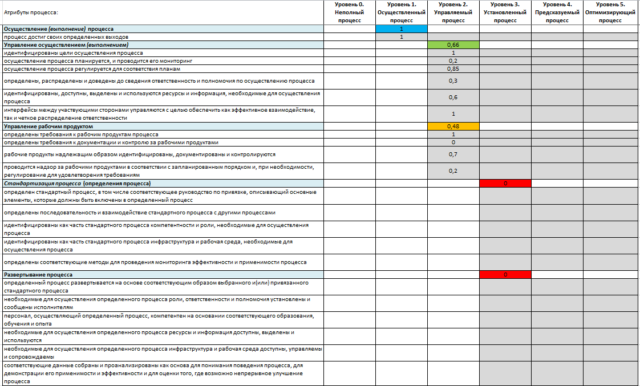Select the red cell in "Стандартизация процесса" row
The image size is (640, 386).
pyautogui.click(x=505, y=184)
